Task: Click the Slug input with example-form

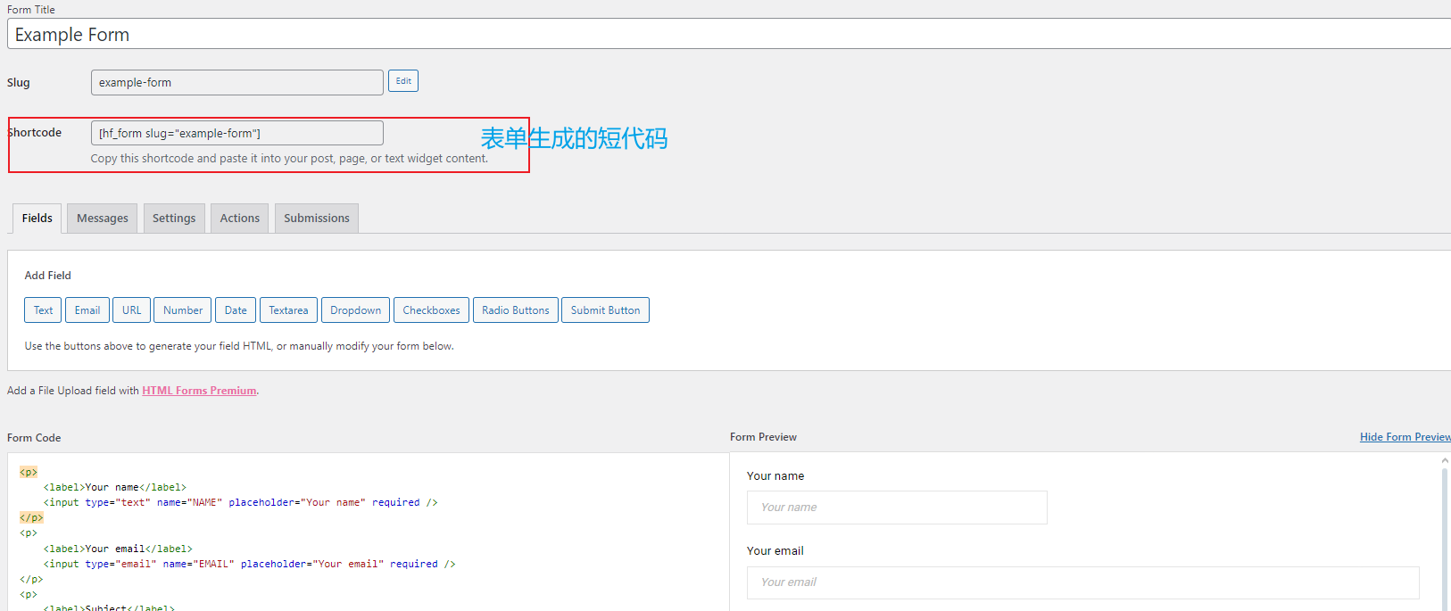Action: click(x=237, y=82)
